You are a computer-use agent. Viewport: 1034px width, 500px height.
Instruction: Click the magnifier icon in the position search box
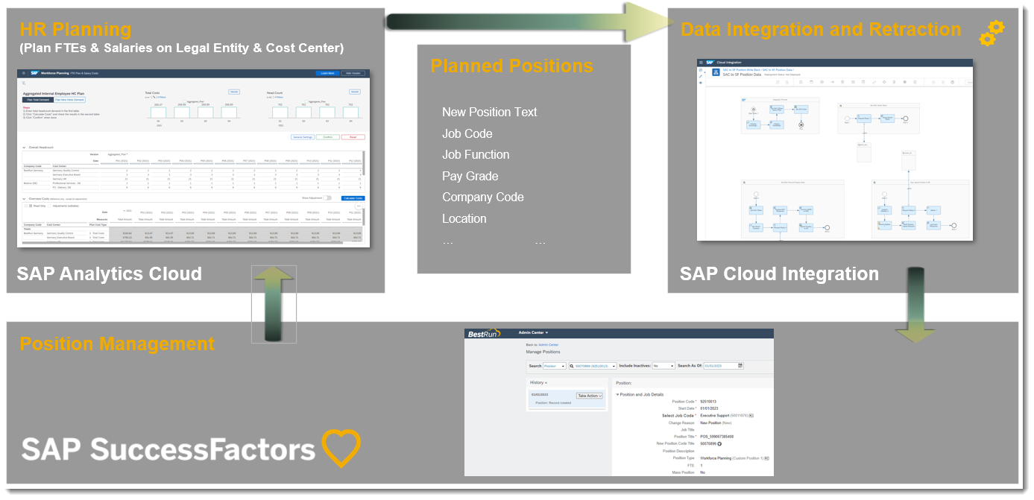click(x=572, y=366)
